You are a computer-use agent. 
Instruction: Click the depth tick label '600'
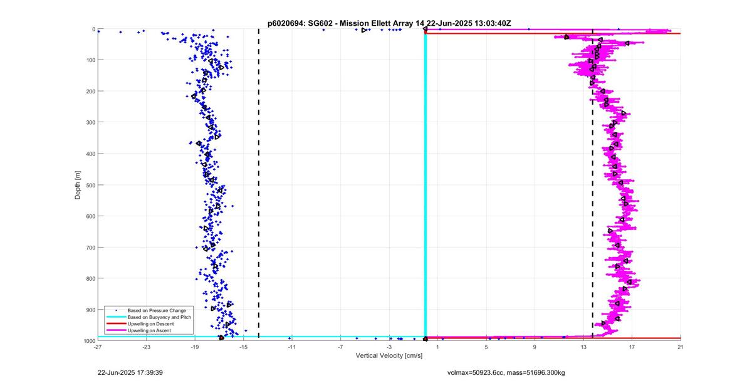tap(90, 216)
